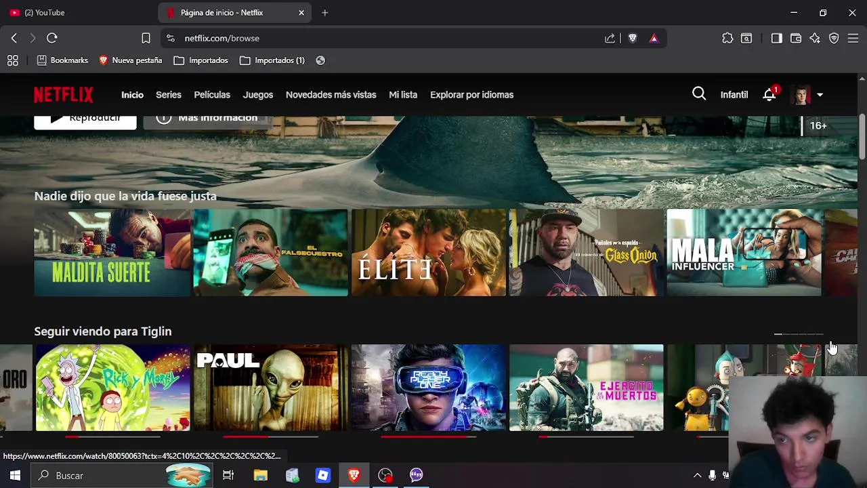Open the Windows Start menu
Screen dimensions: 867x488
pyautogui.click(x=15, y=475)
